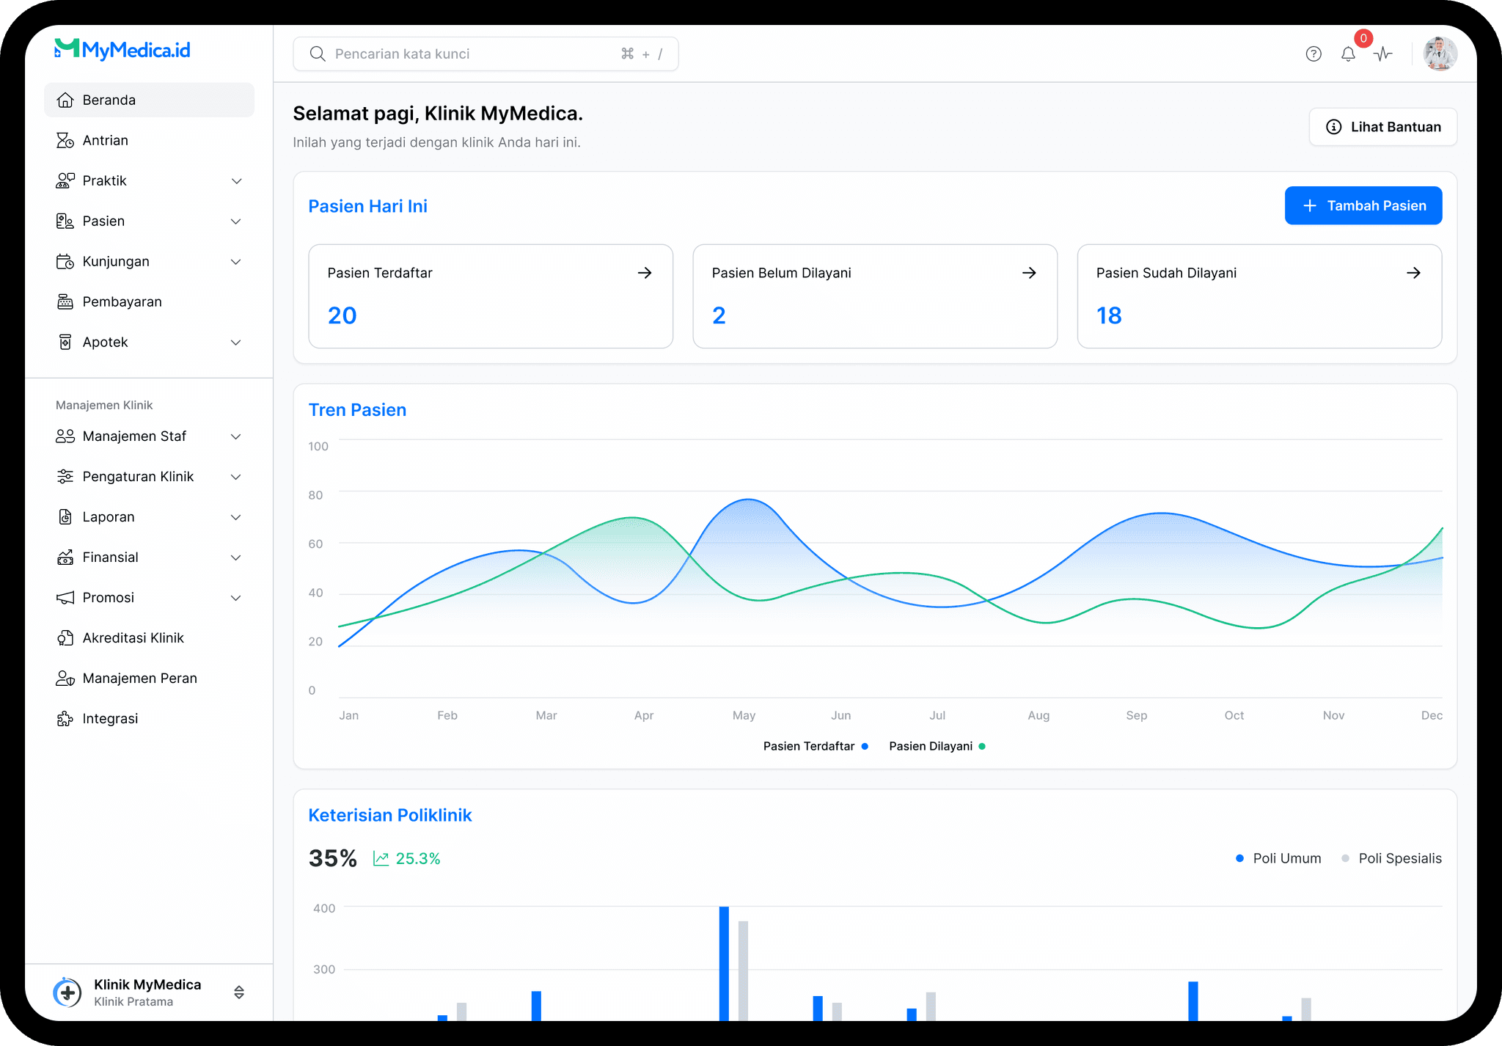The height and width of the screenshot is (1046, 1502).
Task: Toggle Poli Umum legend series
Action: (1278, 858)
